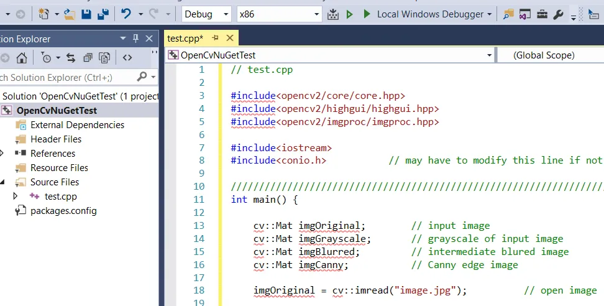Click the New Project toolbar icon
This screenshot has width=604, height=306.
[x=44, y=14]
